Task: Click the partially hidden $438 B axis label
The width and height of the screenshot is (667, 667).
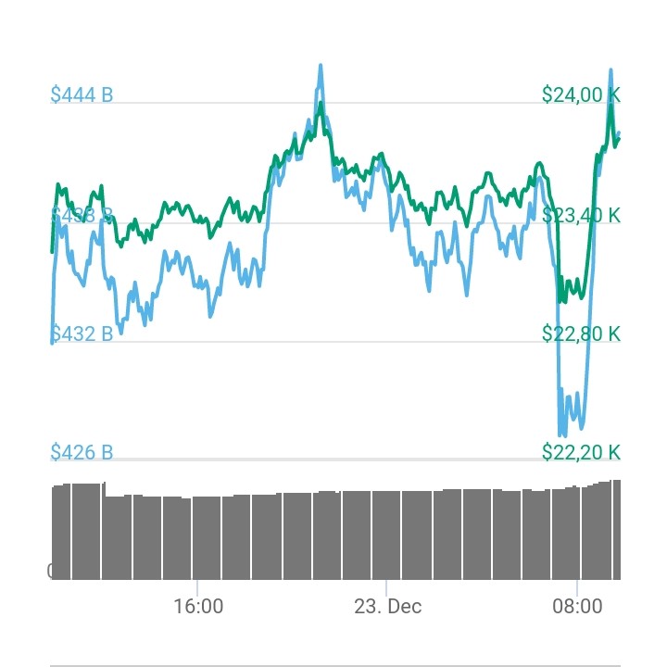Action: [x=82, y=216]
